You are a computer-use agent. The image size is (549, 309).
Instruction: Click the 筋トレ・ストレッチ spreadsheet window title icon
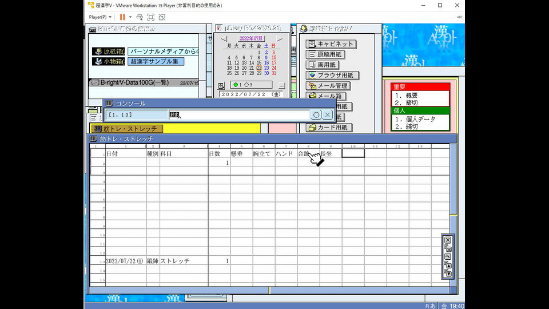click(x=93, y=138)
